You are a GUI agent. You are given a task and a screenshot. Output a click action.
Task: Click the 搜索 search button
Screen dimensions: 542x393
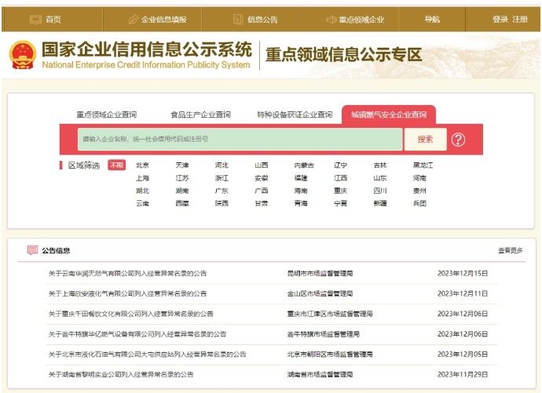(x=425, y=139)
